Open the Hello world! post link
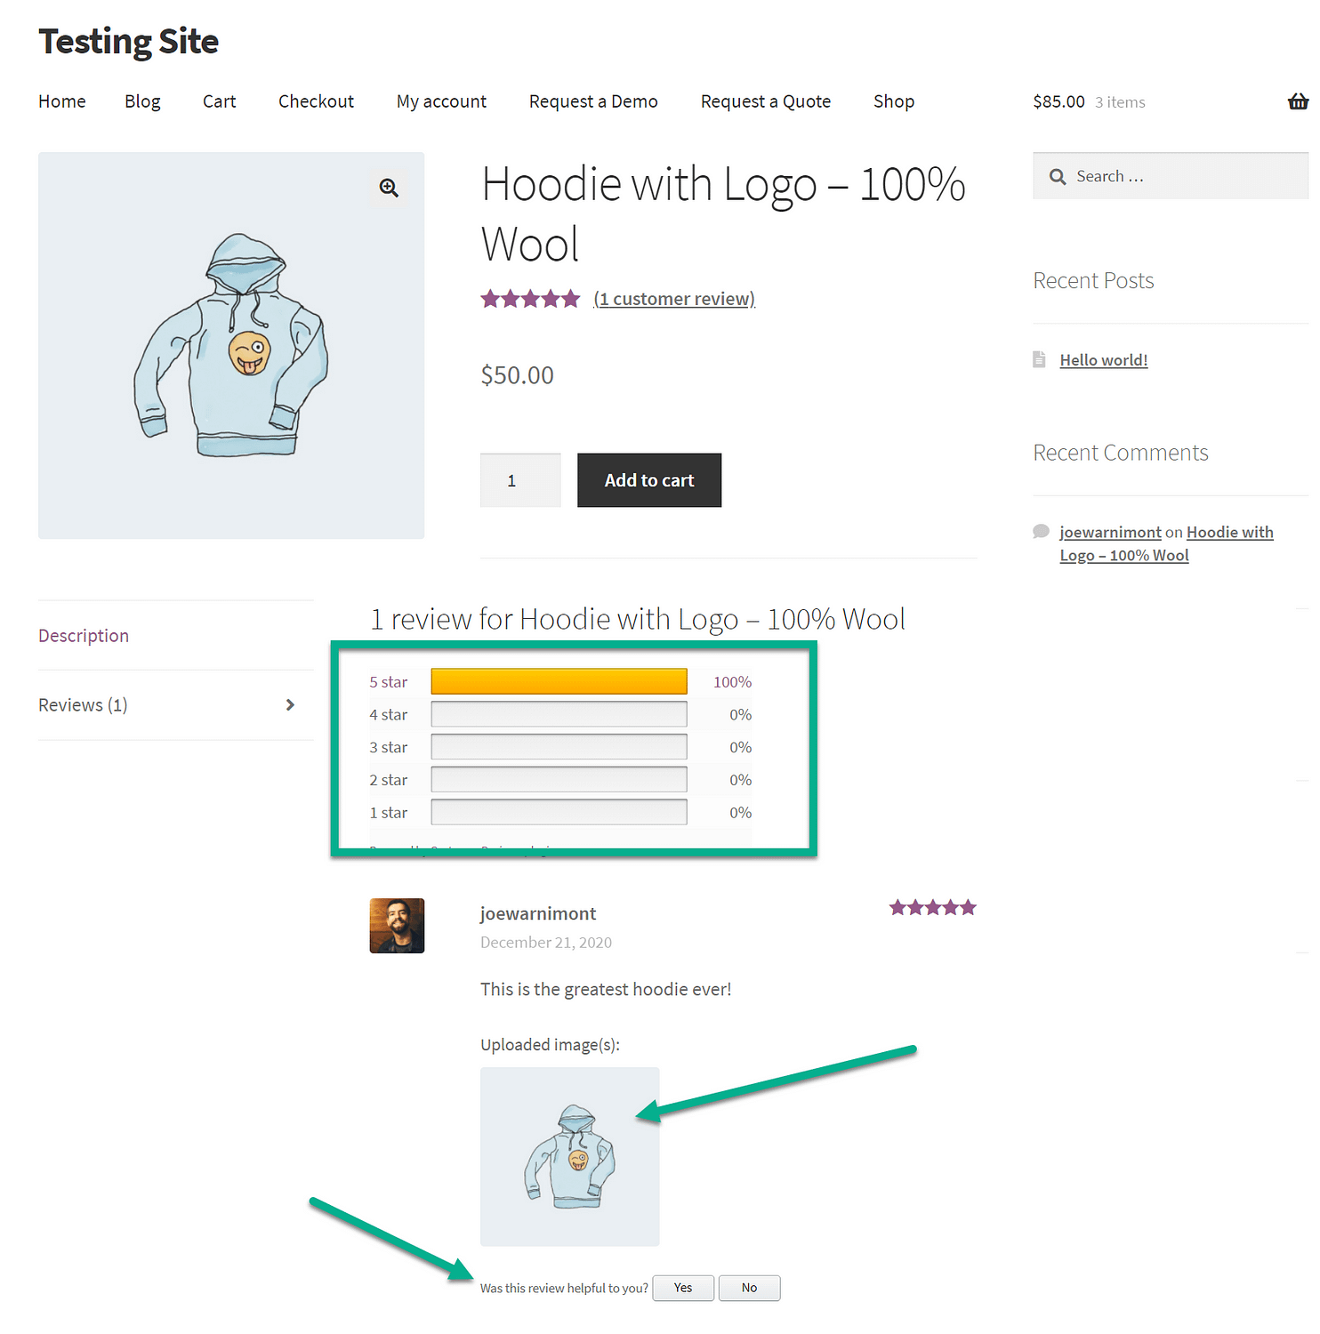The width and height of the screenshot is (1320, 1334). (1104, 360)
